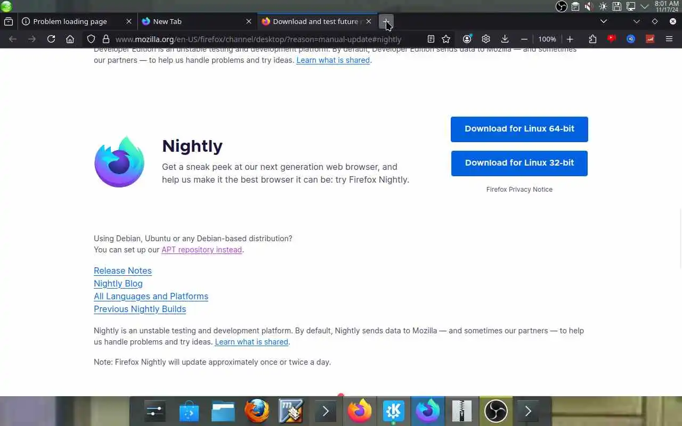Viewport: 682px width, 426px height.
Task: Click the blue IQ extension icon
Action: 631,39
